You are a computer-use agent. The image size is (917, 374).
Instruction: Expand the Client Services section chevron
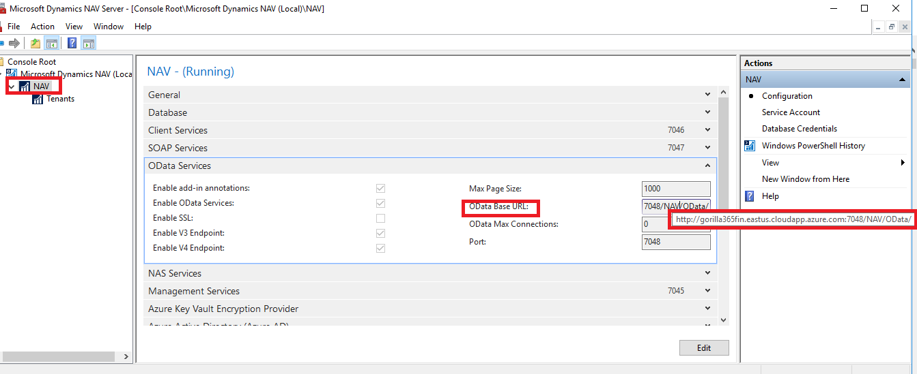tap(707, 130)
